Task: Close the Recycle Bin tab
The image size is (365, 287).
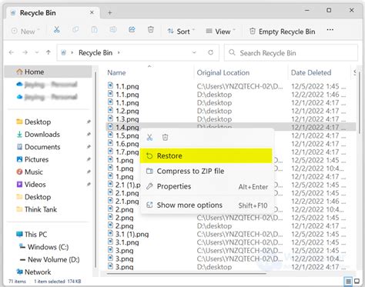Action: 92,12
